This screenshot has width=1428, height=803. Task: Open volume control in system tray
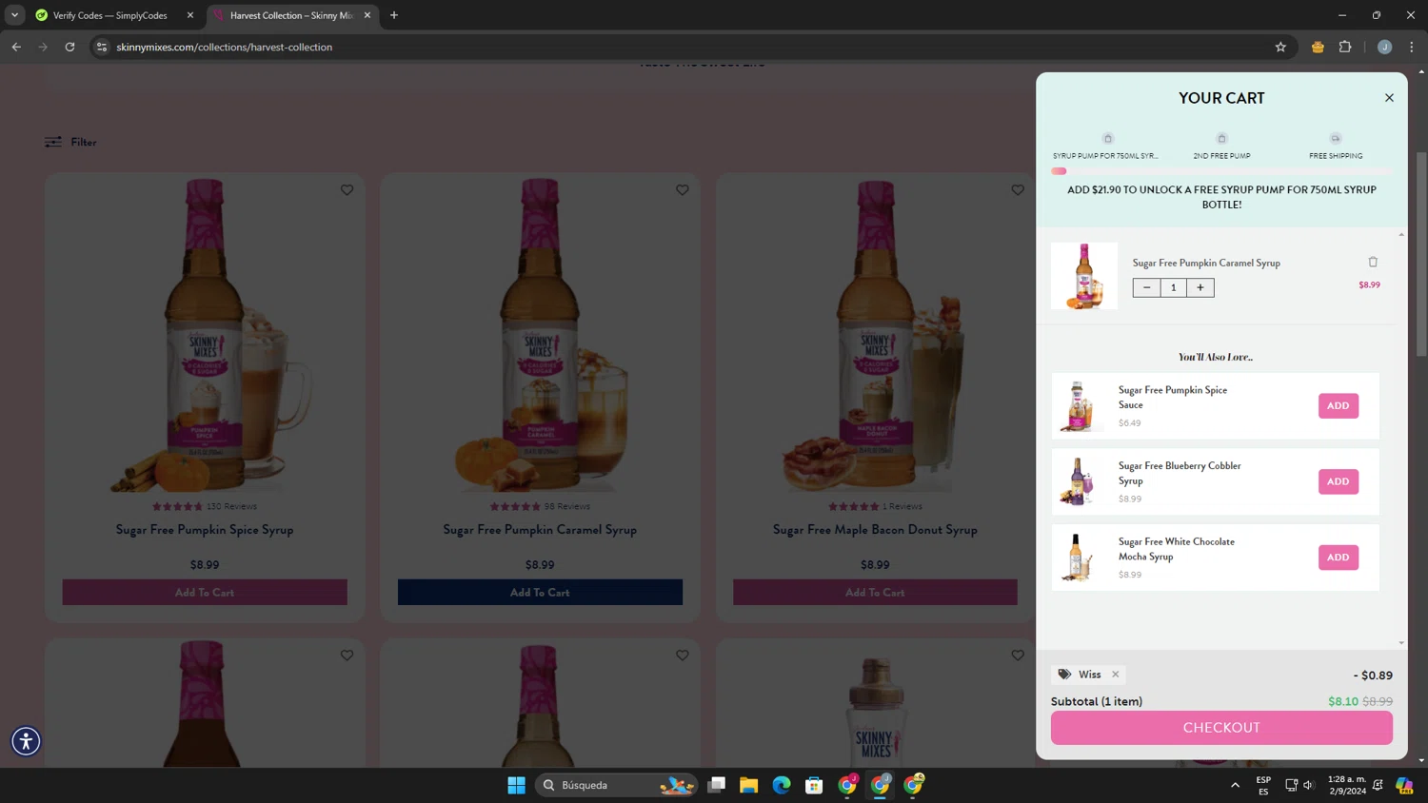coord(1309,785)
